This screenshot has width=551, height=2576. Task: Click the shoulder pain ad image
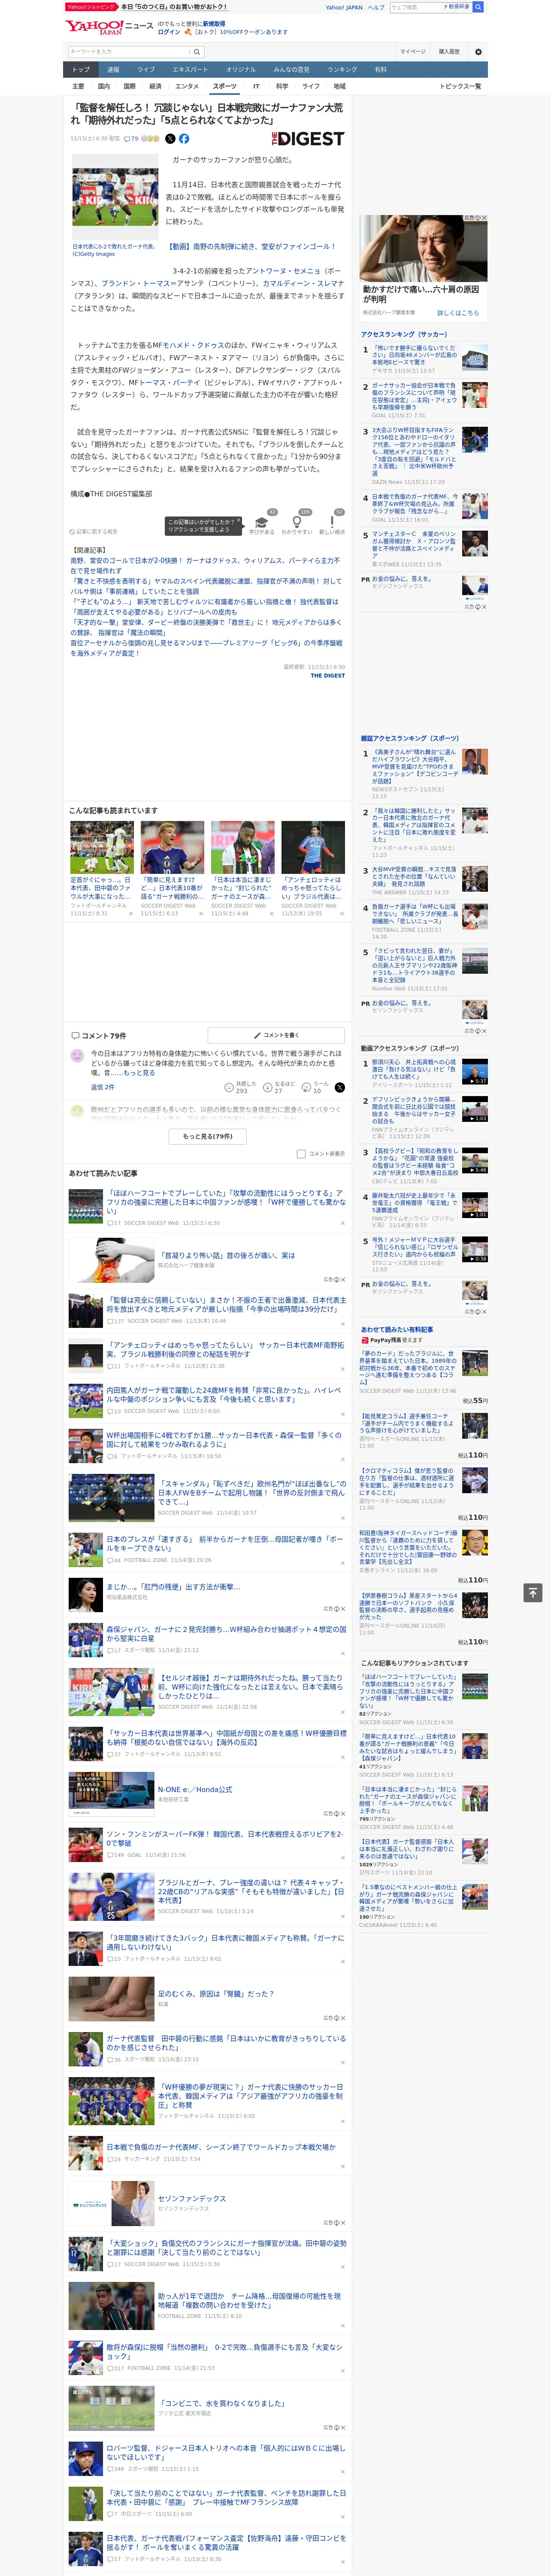point(423,248)
